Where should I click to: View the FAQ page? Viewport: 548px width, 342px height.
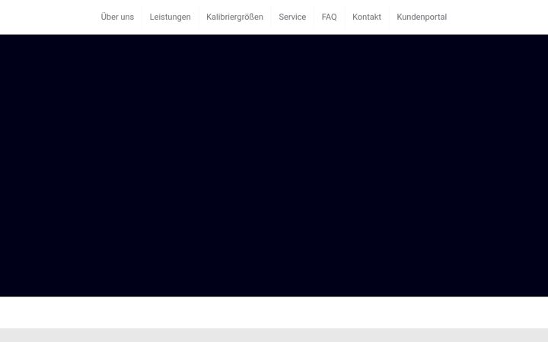click(330, 17)
